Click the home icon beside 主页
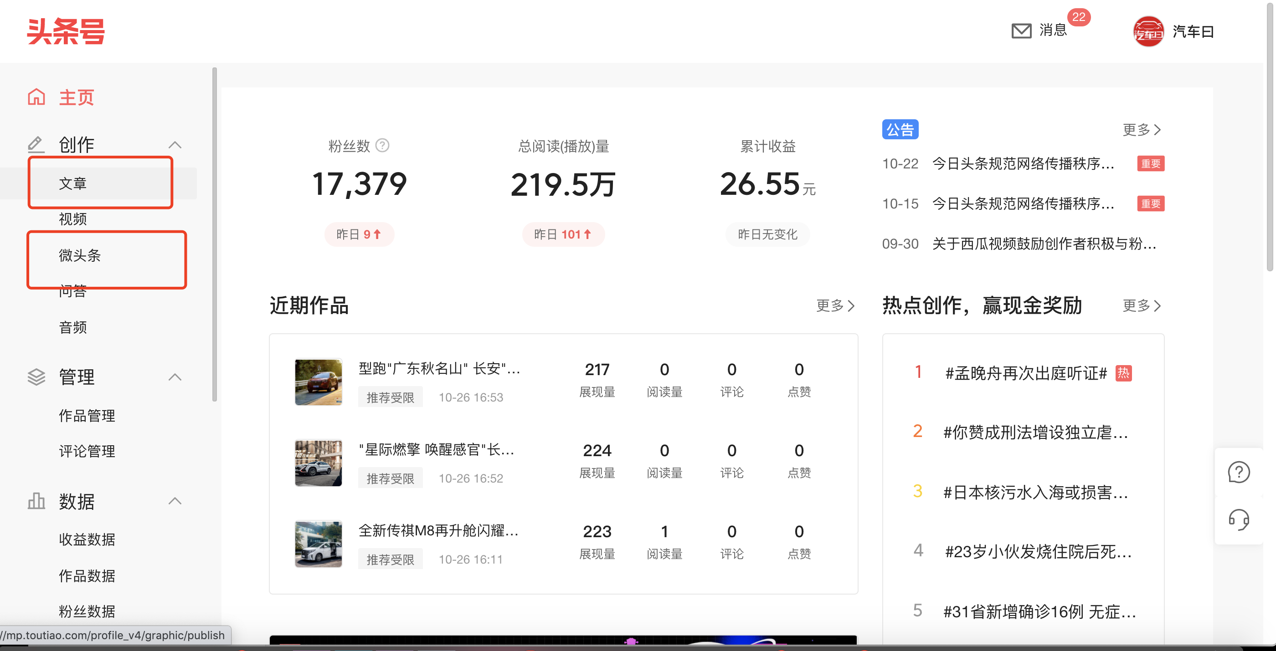Screen dimensions: 1276x651 coord(36,97)
